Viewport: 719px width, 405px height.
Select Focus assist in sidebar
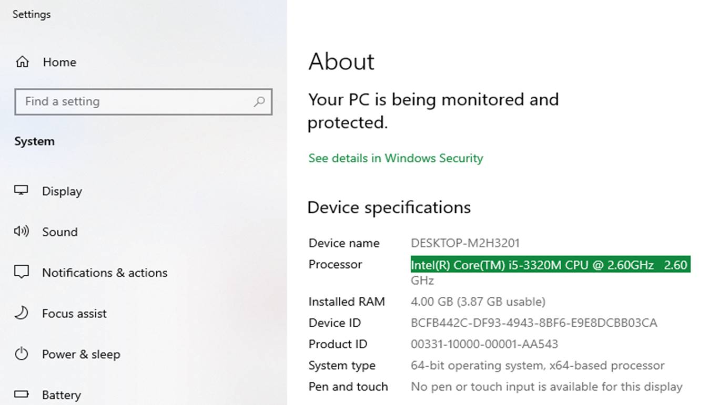pos(74,314)
